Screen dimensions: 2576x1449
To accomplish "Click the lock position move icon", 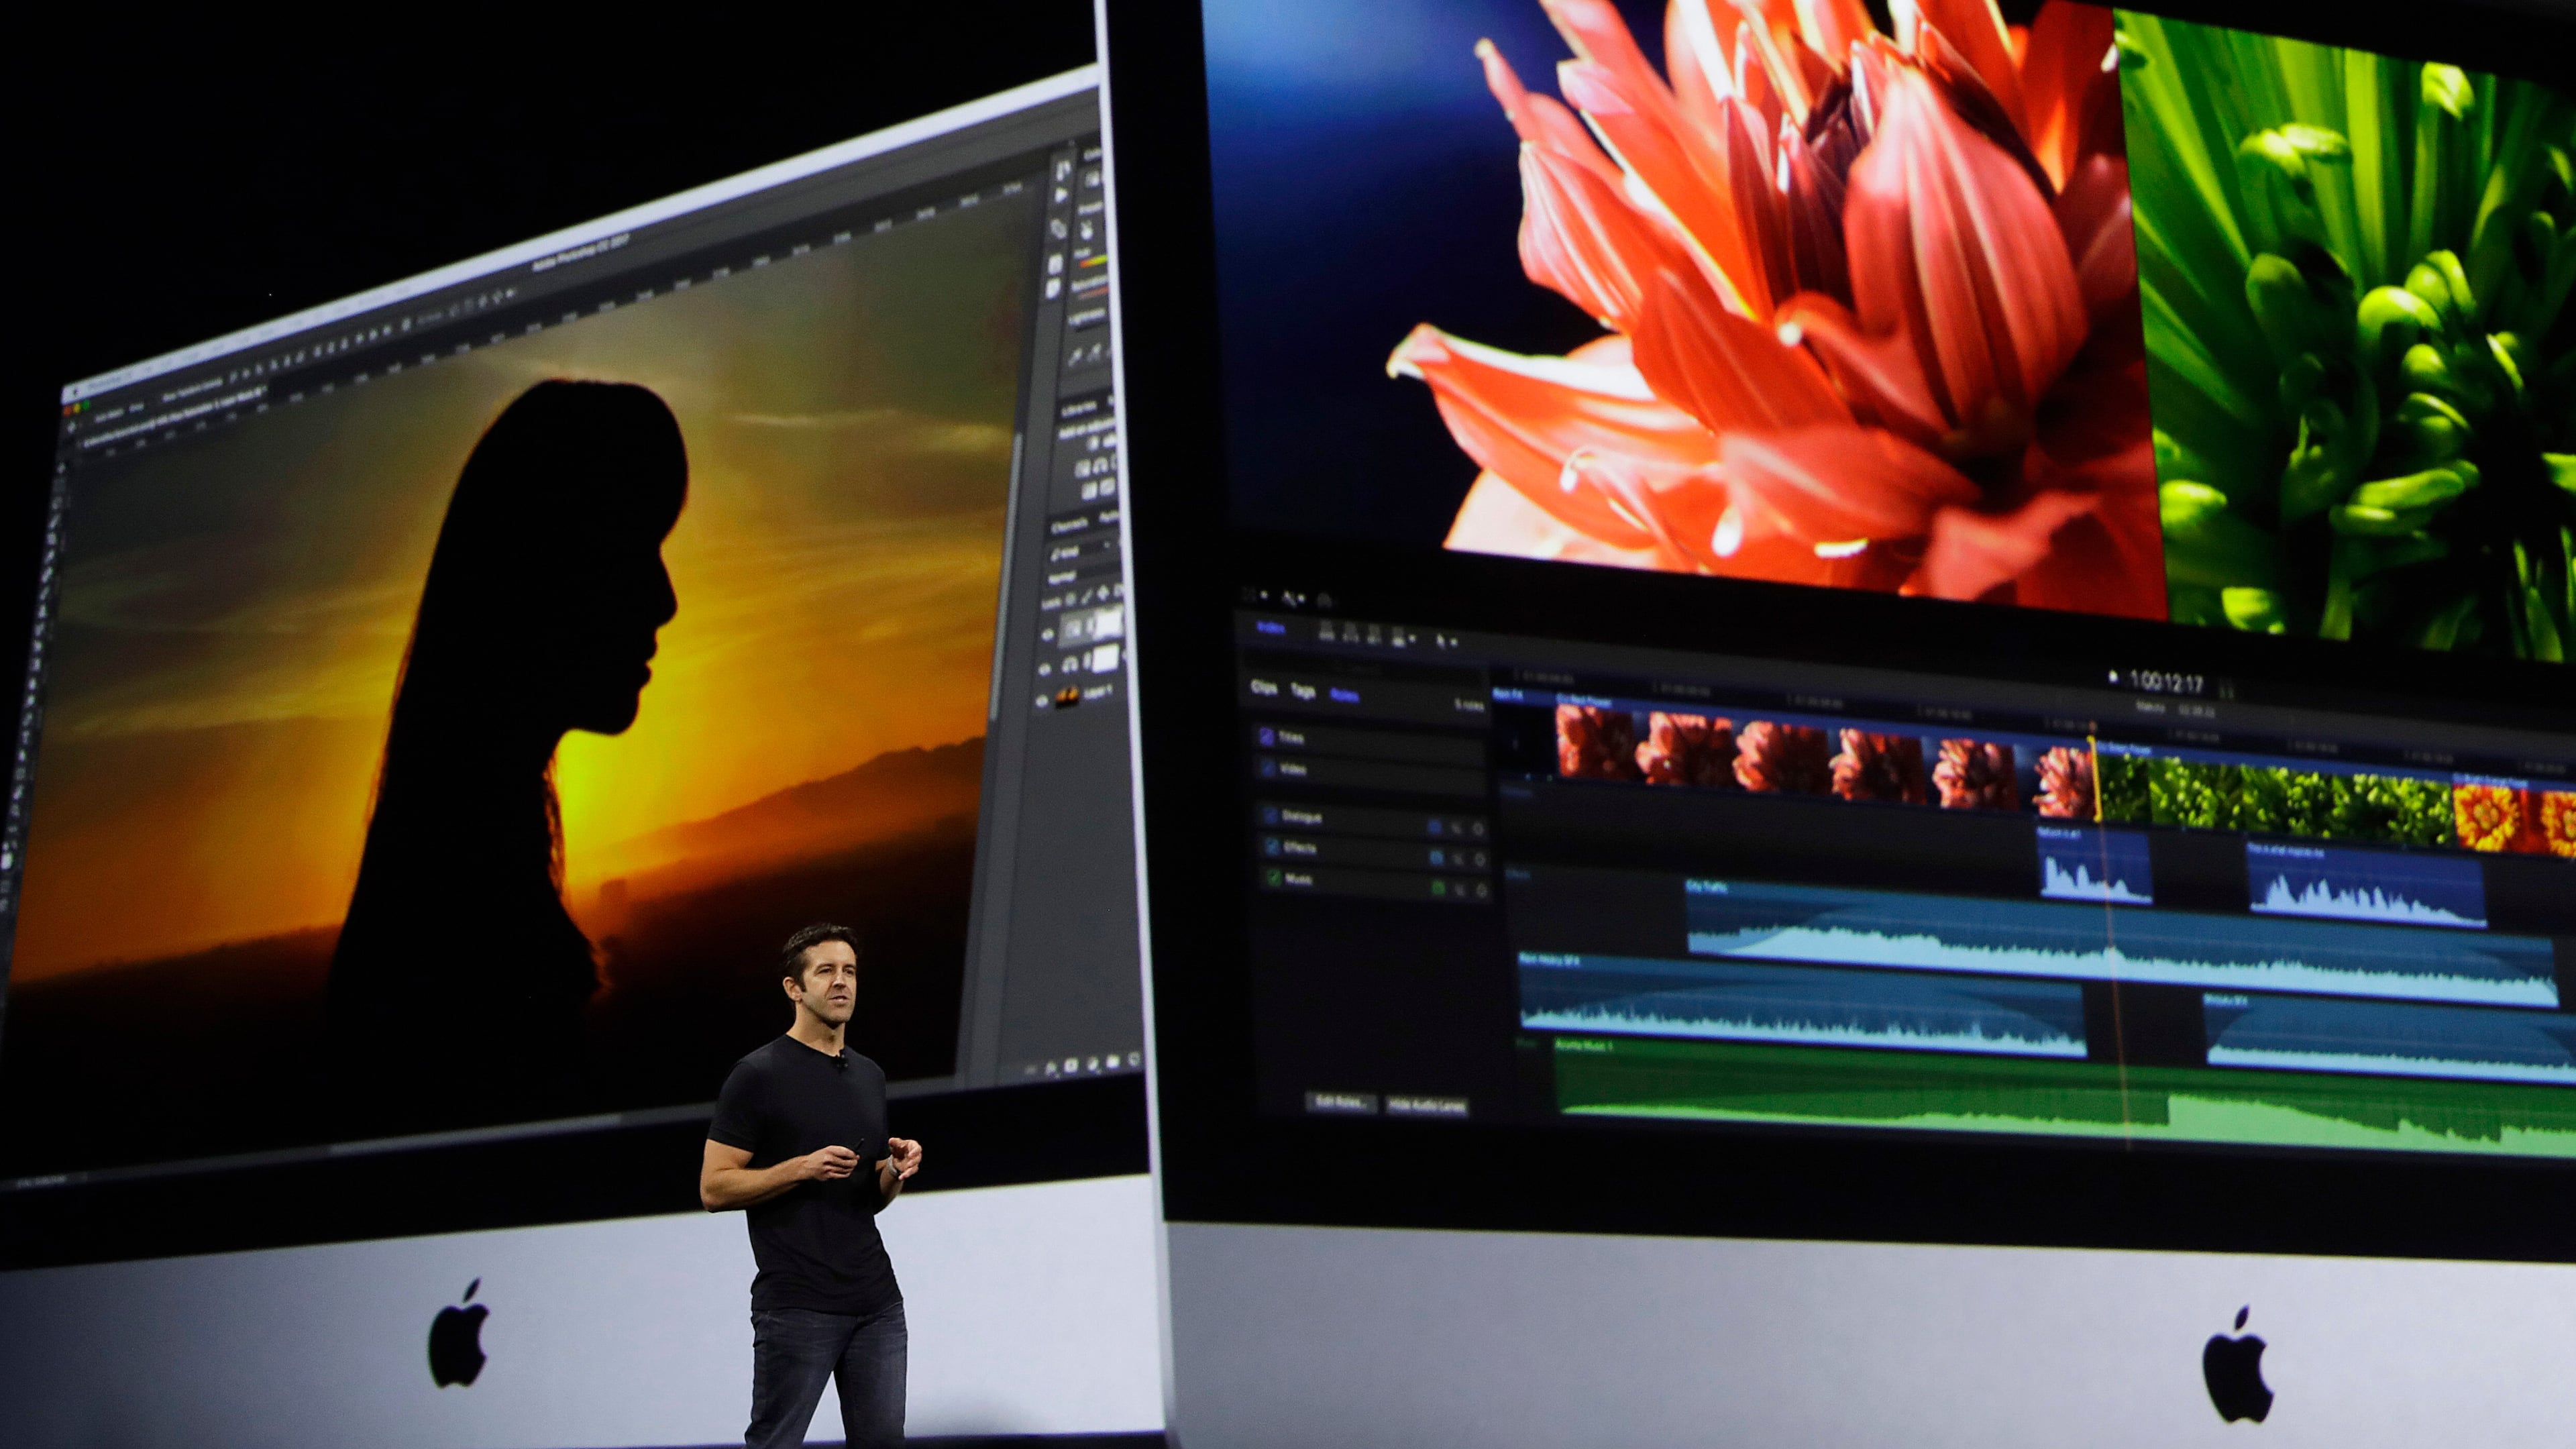I will click(x=1103, y=593).
